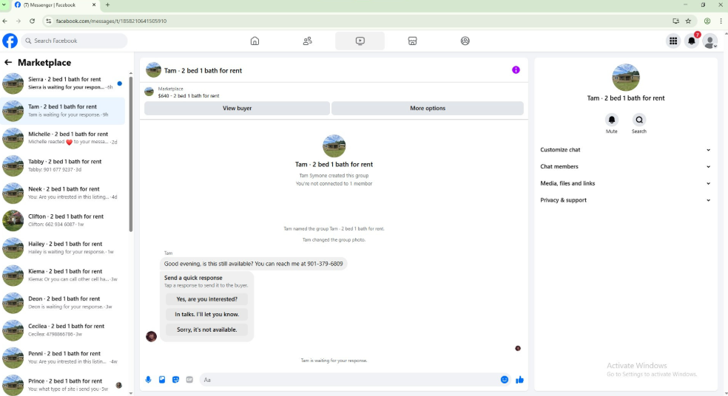Open the browser profile icon in toolbar
This screenshot has height=396, width=728.
pos(707,21)
